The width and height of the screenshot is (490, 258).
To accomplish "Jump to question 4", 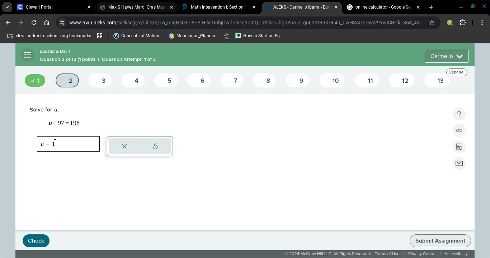I will pyautogui.click(x=133, y=81).
